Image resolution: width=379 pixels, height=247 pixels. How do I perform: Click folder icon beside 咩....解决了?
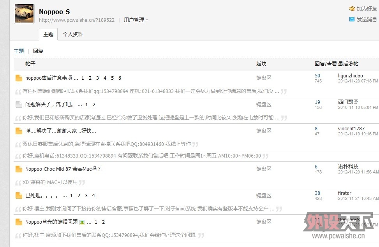(19, 131)
